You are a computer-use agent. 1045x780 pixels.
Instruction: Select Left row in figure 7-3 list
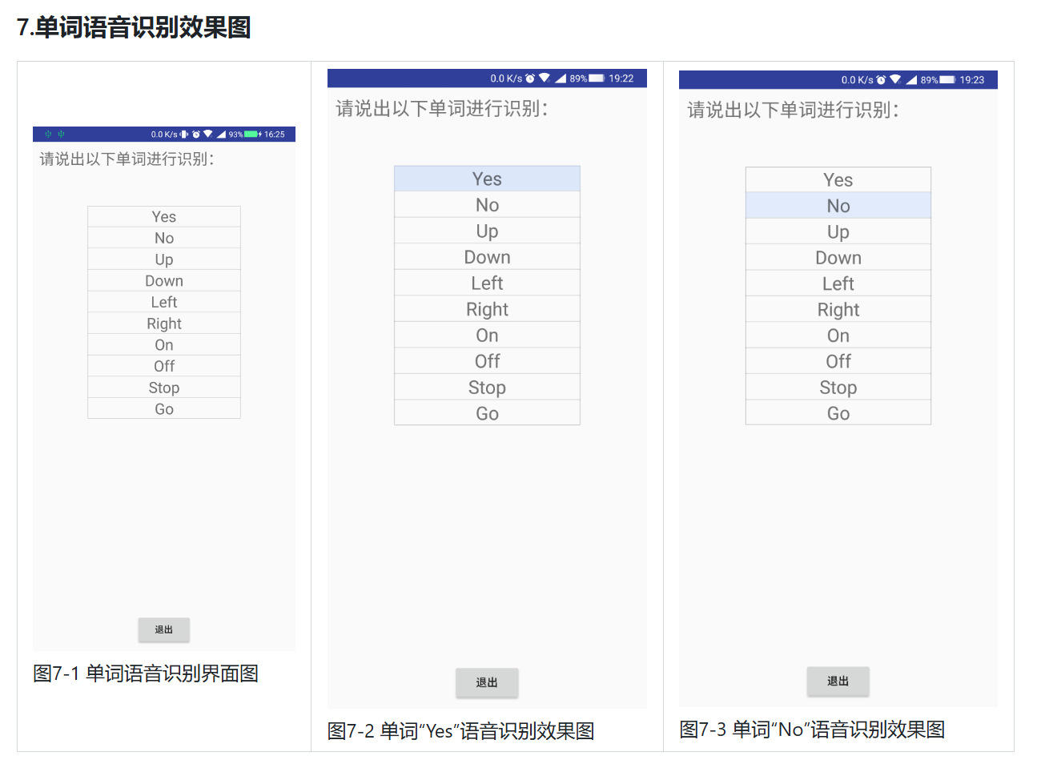point(838,283)
